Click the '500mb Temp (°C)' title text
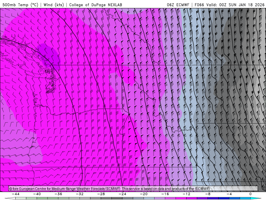Image resolution: width=266 pixels, height=200 pixels. pyautogui.click(x=20, y=5)
